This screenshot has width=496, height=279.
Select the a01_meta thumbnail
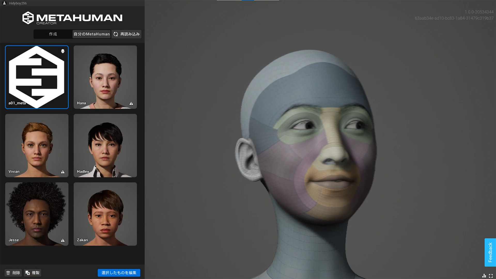pyautogui.click(x=37, y=77)
